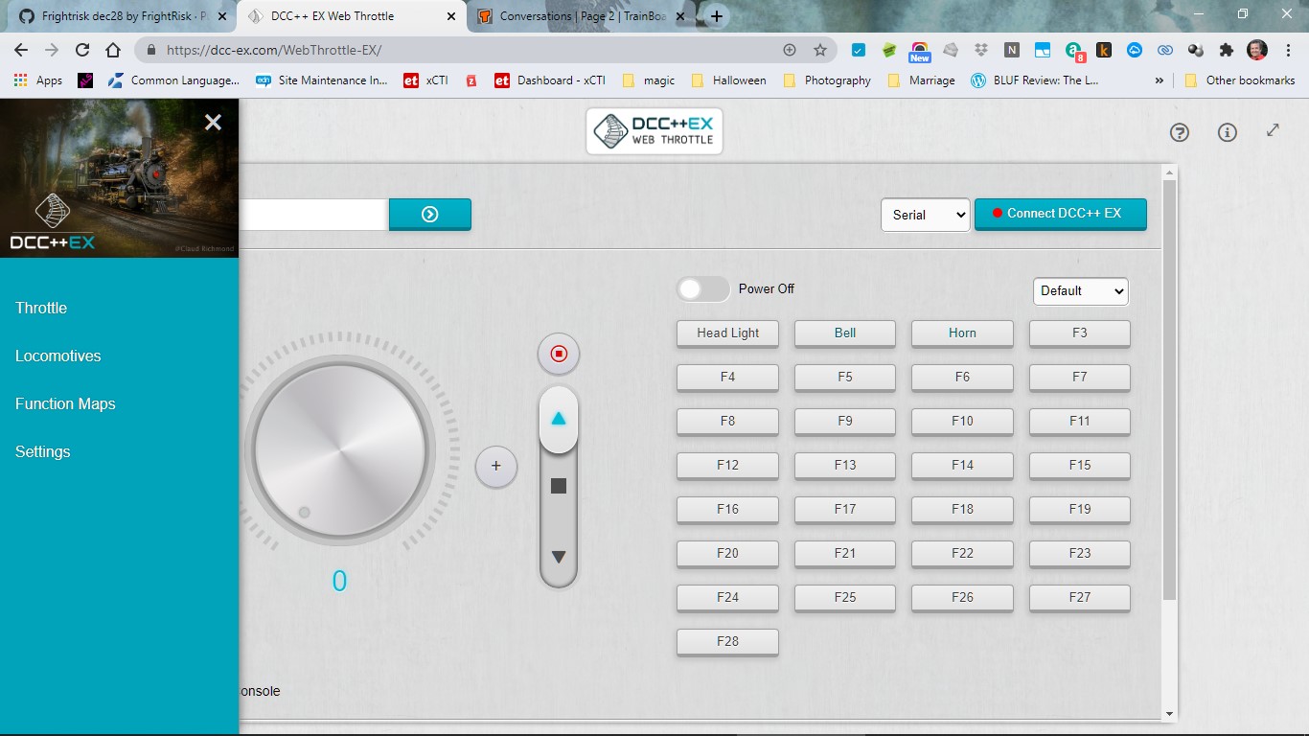Open the info icon
Screen dimensions: 1309x736
coord(1227,133)
